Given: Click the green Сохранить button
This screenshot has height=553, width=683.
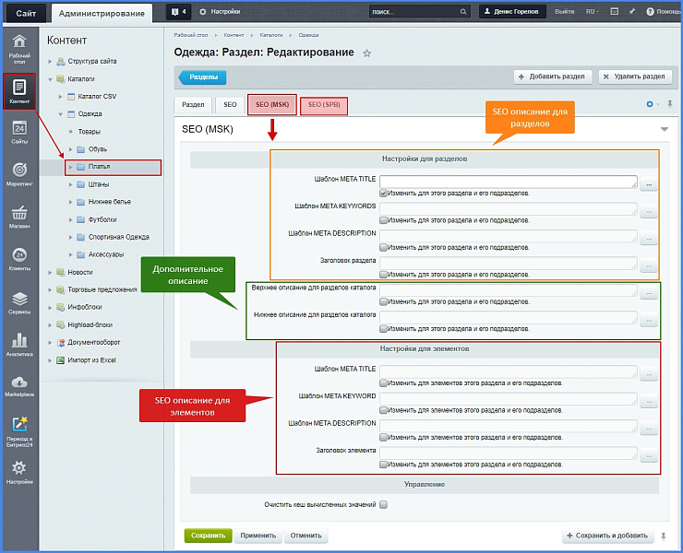Looking at the screenshot, I should click(x=208, y=535).
